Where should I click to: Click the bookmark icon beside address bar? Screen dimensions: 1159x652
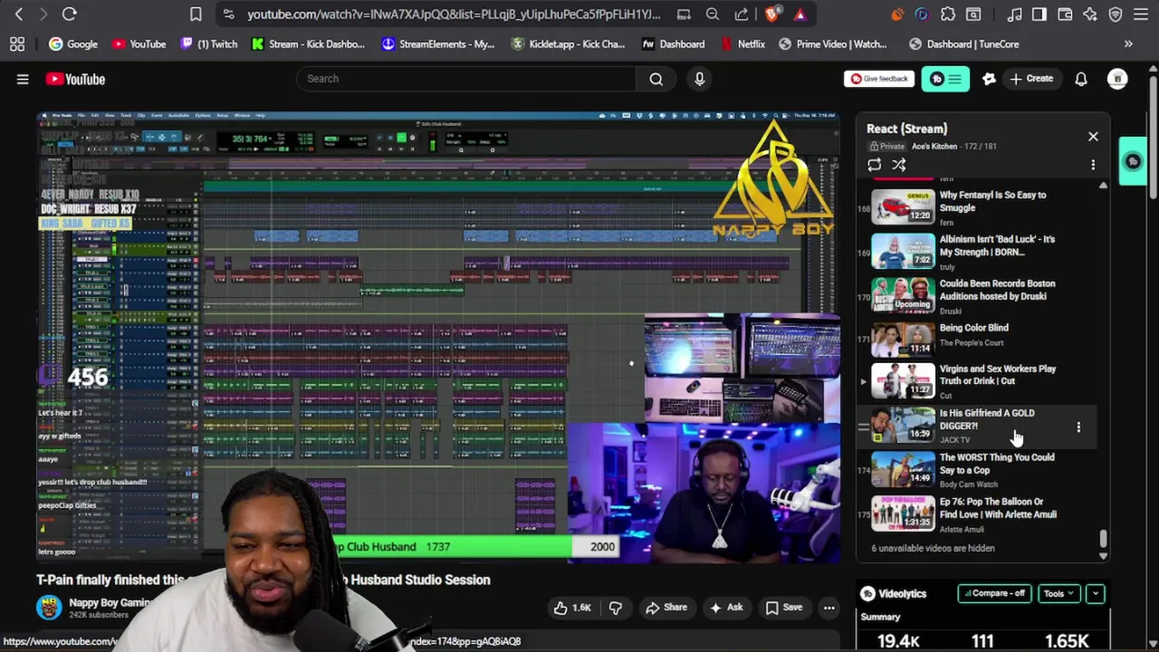(196, 14)
